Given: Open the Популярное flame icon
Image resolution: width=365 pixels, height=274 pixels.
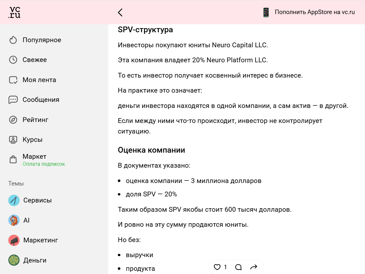Looking at the screenshot, I should [13, 40].
